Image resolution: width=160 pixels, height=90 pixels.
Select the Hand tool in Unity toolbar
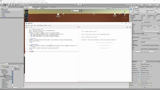click(x=2, y=5)
